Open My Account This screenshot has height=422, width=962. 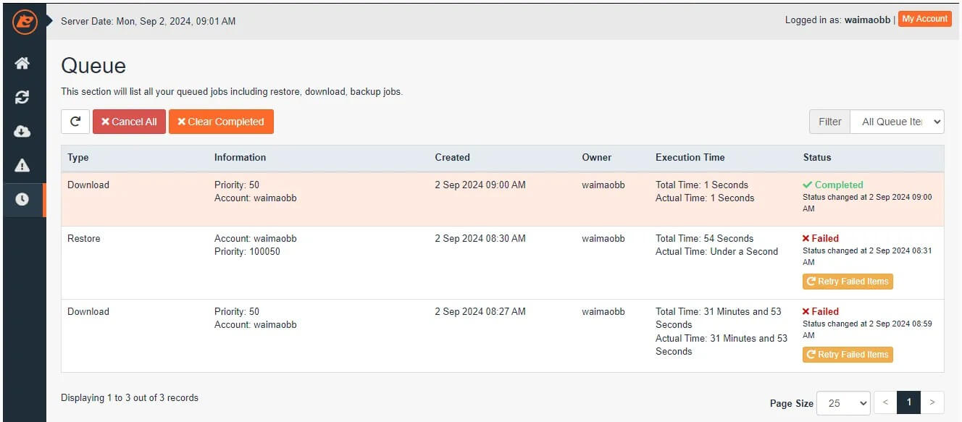pos(924,20)
